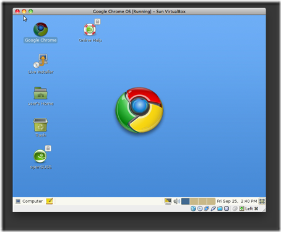Close the VirtualBox window with red button
This screenshot has height=232, width=281.
click(x=17, y=11)
